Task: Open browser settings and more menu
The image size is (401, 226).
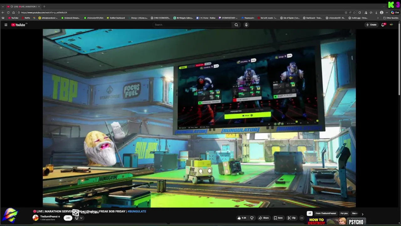Action: [x=387, y=13]
